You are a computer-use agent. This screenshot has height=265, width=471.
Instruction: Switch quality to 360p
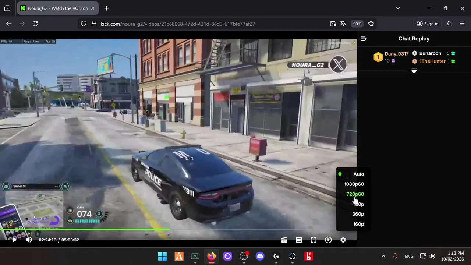click(x=358, y=214)
